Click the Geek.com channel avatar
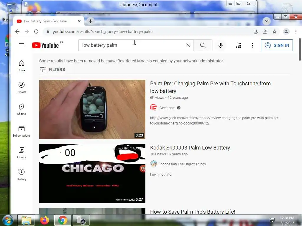Screen dimensions: 302x226 pos(153,107)
